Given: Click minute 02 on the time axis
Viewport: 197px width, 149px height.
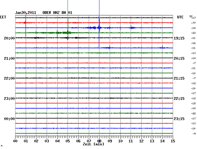Looking at the screenshot, I should [36, 141].
